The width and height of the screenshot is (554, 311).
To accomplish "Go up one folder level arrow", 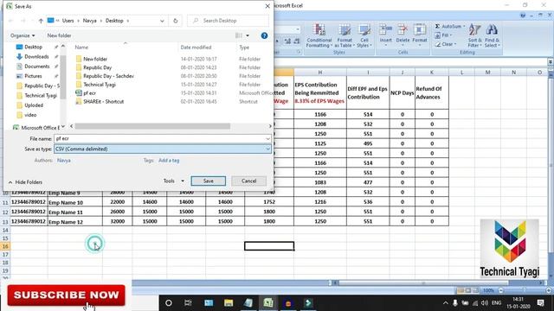I will tap(41, 21).
